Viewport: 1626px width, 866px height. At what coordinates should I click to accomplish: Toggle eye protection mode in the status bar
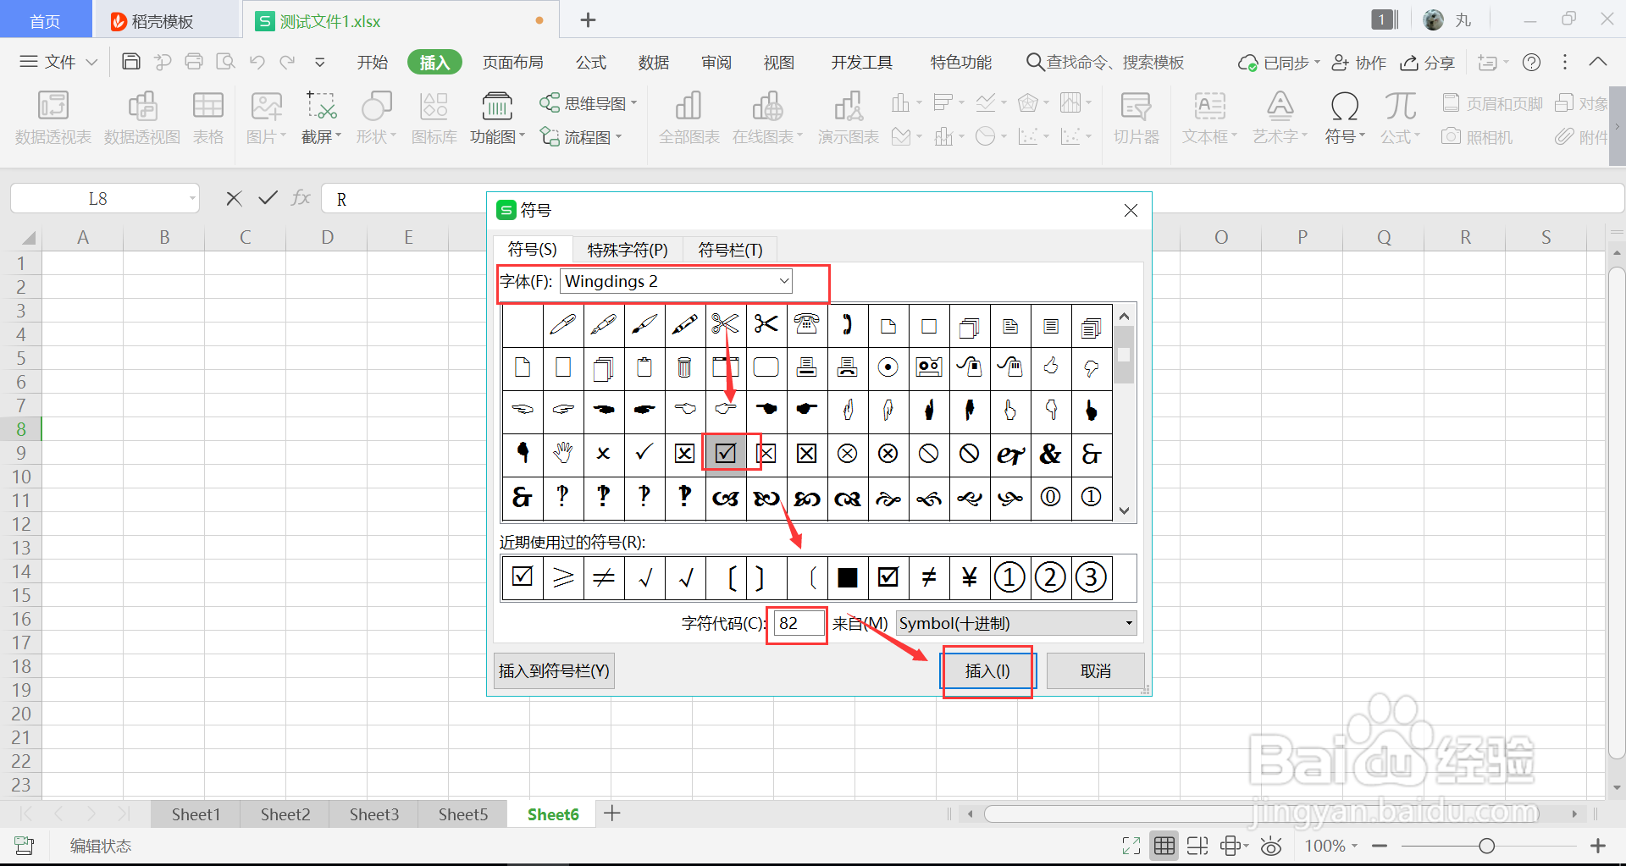coord(1271,846)
